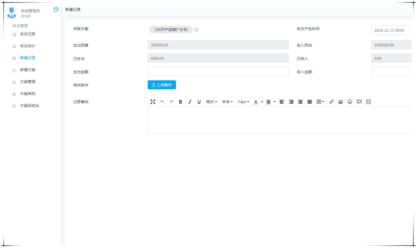This screenshot has width=417, height=248.
Task: Open the 格式 format dropdown
Action: 211,102
